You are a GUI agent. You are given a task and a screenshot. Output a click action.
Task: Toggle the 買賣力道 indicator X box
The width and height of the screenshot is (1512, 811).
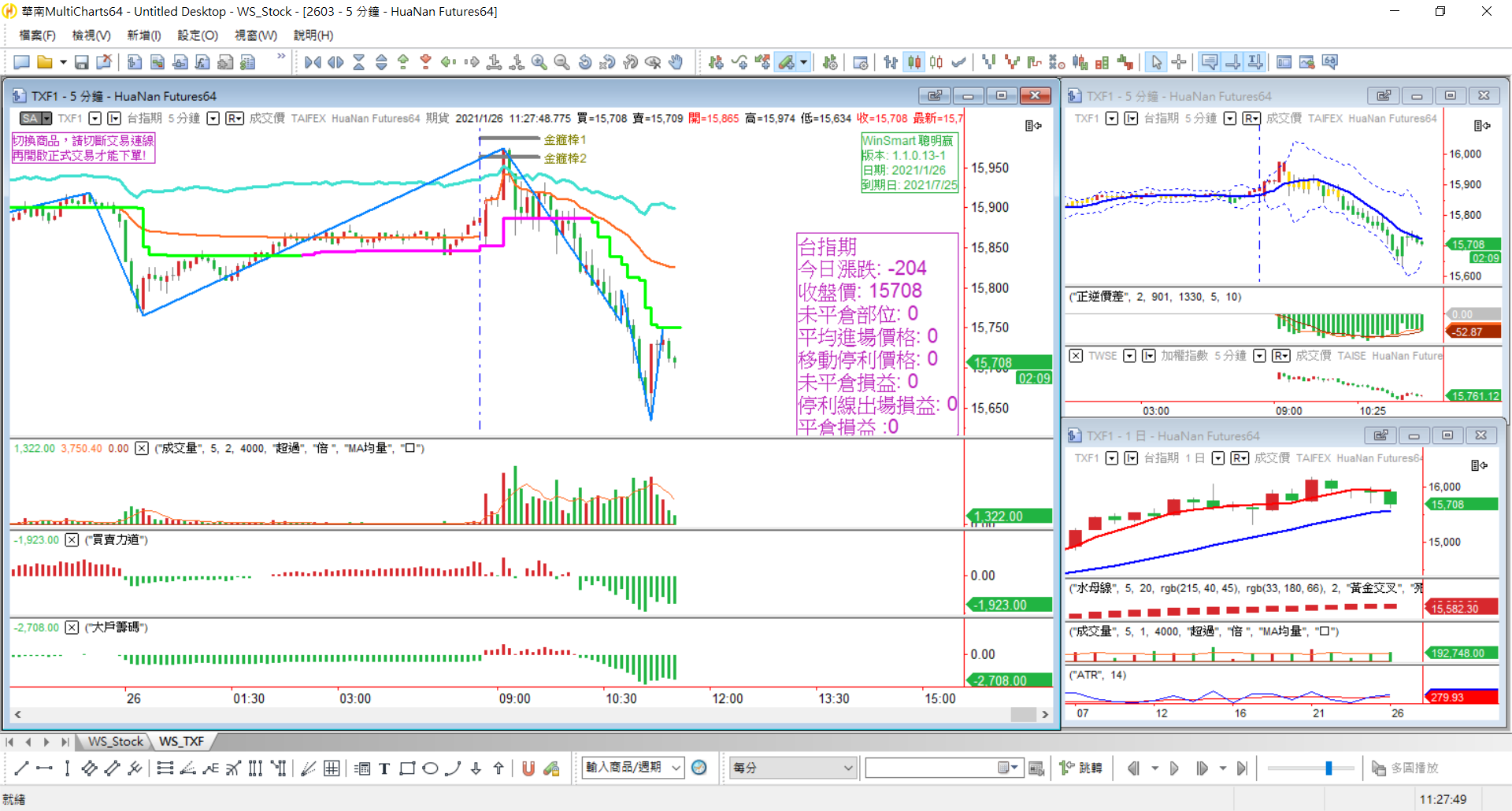coord(72,539)
